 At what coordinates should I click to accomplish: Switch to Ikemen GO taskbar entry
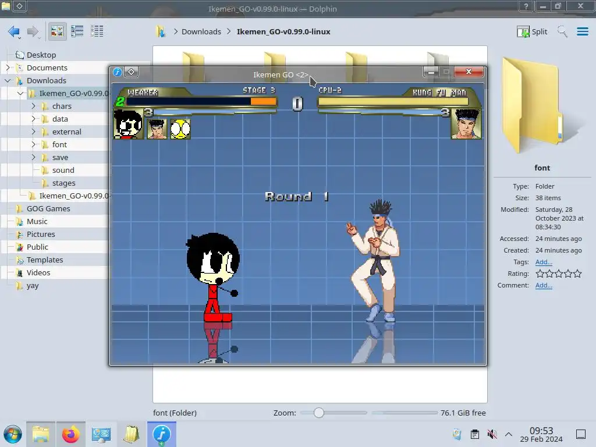pos(162,434)
